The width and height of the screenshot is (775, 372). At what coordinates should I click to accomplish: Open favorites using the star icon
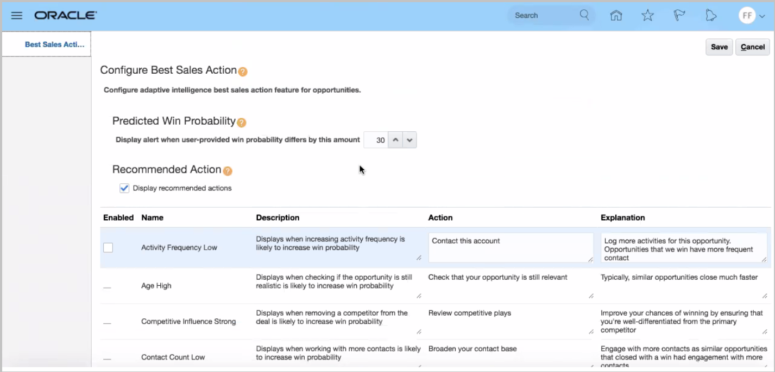(x=647, y=15)
